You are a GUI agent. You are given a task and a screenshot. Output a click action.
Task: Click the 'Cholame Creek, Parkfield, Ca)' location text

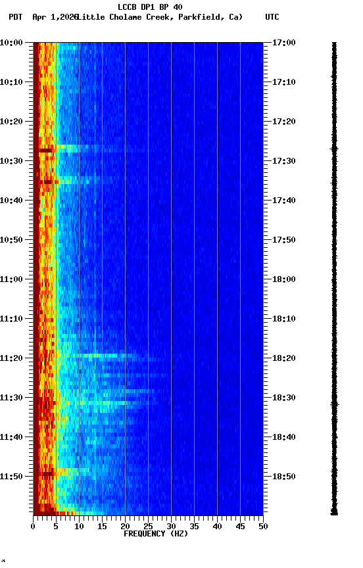[176, 17]
